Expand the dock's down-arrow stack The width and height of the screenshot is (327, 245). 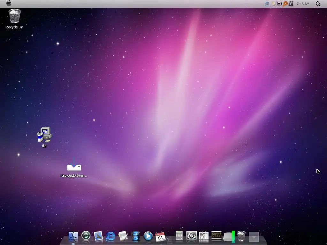click(x=254, y=237)
